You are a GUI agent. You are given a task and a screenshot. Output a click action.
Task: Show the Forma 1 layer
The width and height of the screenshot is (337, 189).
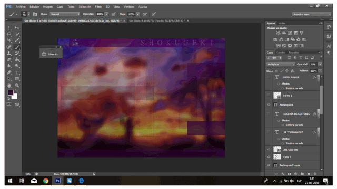coord(269,96)
